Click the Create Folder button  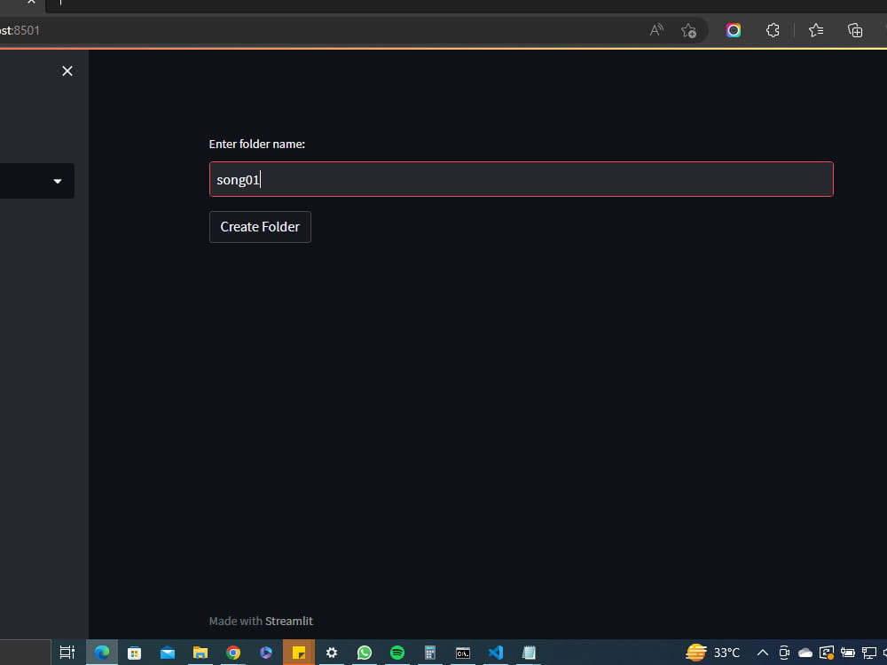coord(260,227)
